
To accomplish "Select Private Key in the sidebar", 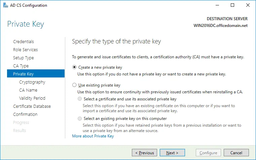I will 24,74.
